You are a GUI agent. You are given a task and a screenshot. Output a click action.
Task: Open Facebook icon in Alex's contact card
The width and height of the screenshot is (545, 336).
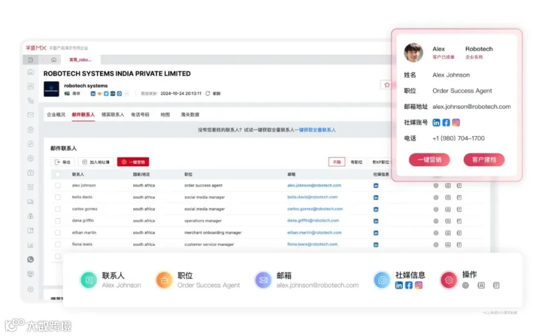point(446,123)
